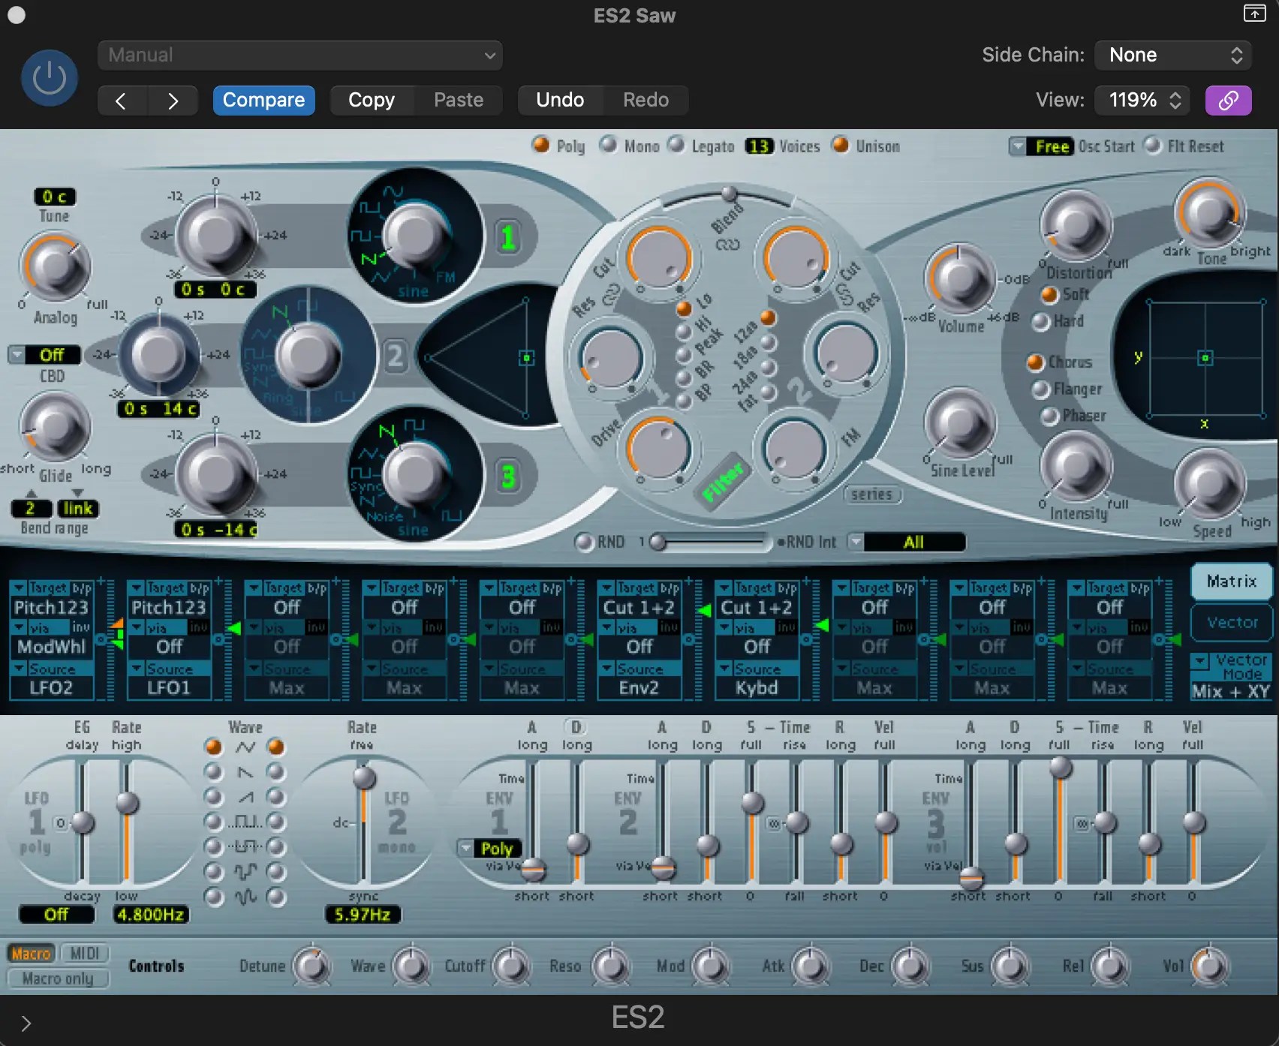This screenshot has width=1279, height=1046.
Task: Switch to the MIDI tab
Action: point(85,953)
